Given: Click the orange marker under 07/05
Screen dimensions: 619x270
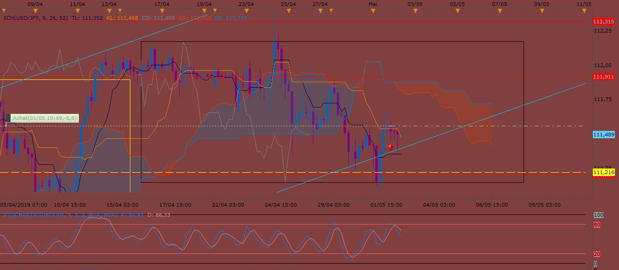Looking at the screenshot, I should pos(499,10).
